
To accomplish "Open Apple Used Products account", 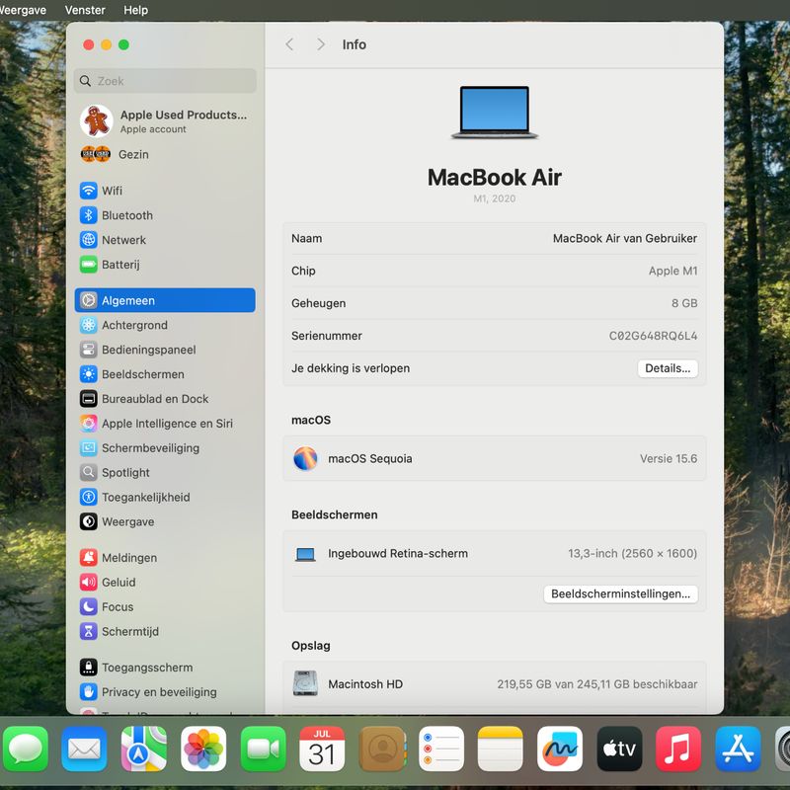I will [165, 120].
